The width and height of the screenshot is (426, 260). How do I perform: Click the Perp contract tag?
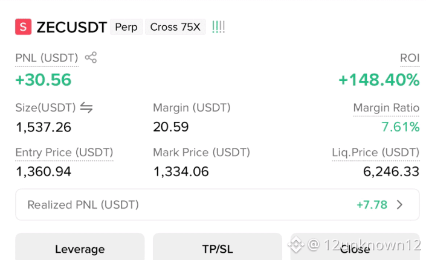tap(126, 27)
